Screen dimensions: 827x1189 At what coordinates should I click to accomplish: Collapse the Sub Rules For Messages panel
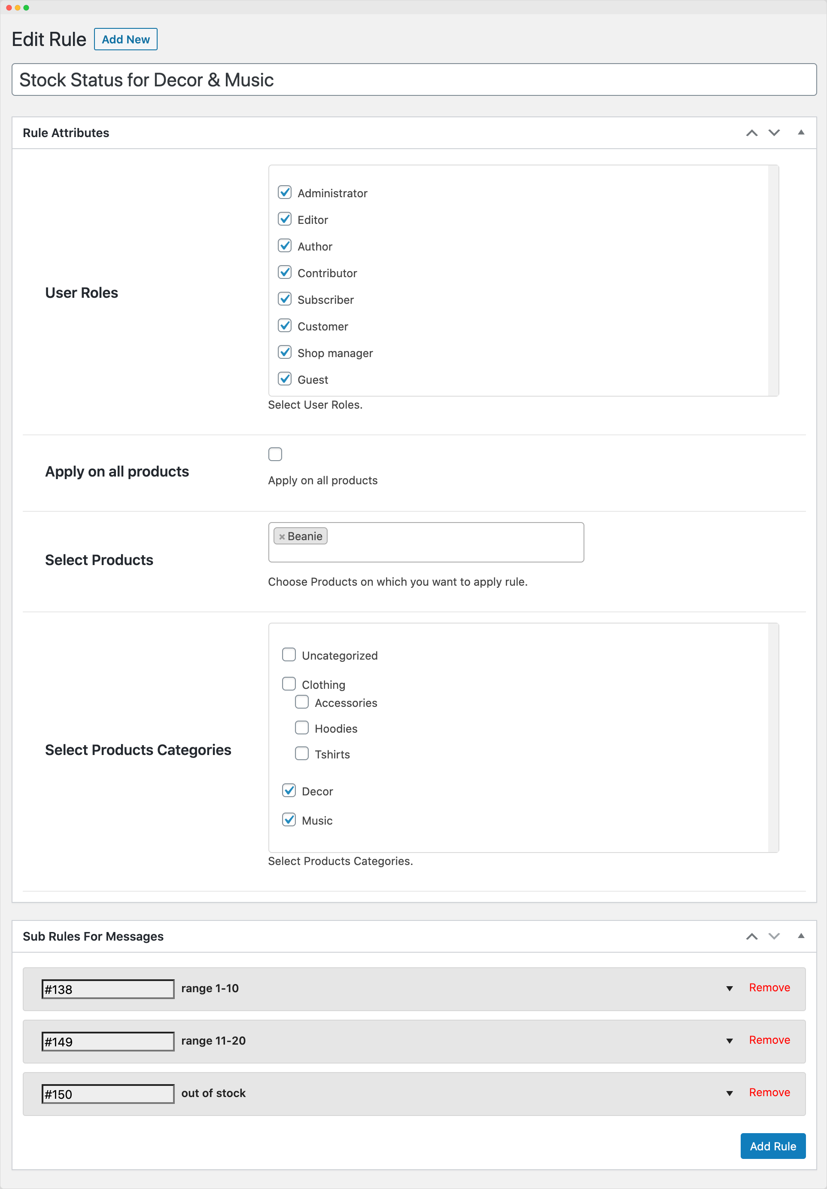click(801, 936)
